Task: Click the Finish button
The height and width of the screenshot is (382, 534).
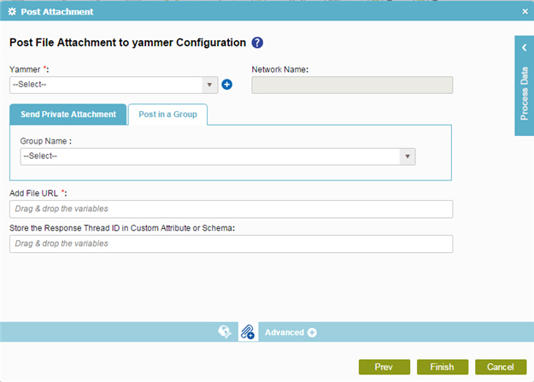Action: [443, 367]
